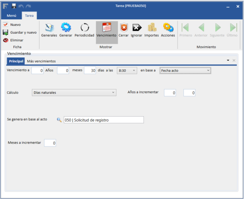
Task: Switch to the Más vencimientos tab
Action: pos(41,61)
